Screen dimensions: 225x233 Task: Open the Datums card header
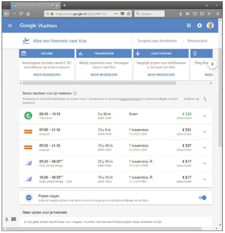coord(47,53)
